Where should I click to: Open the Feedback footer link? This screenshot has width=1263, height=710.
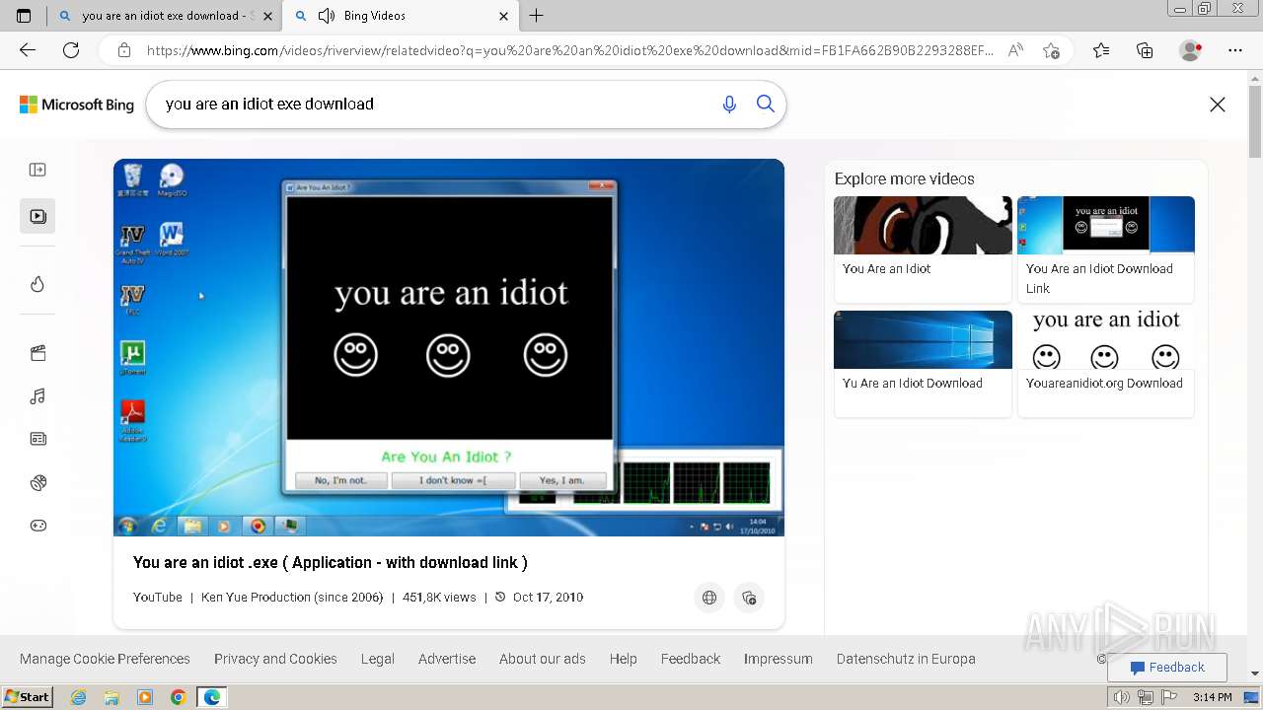[691, 659]
